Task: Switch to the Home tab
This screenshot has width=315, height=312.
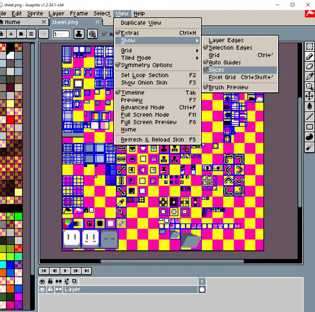Action: click(12, 22)
